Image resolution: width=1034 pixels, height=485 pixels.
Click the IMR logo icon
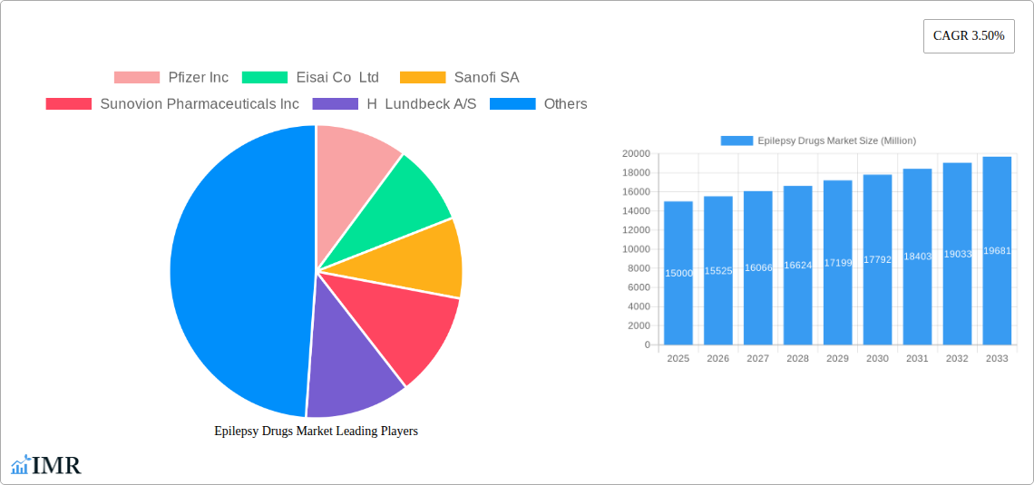(21, 464)
